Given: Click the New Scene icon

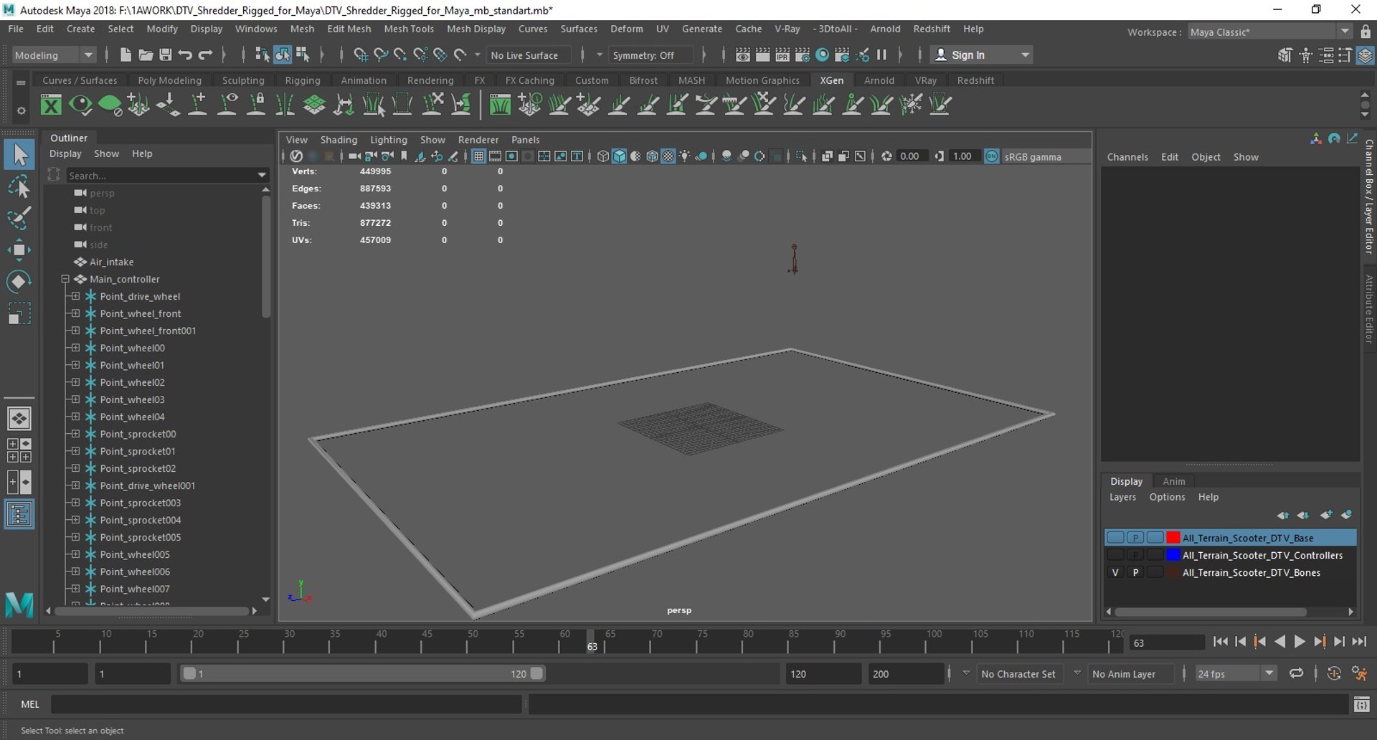Looking at the screenshot, I should pyautogui.click(x=126, y=54).
